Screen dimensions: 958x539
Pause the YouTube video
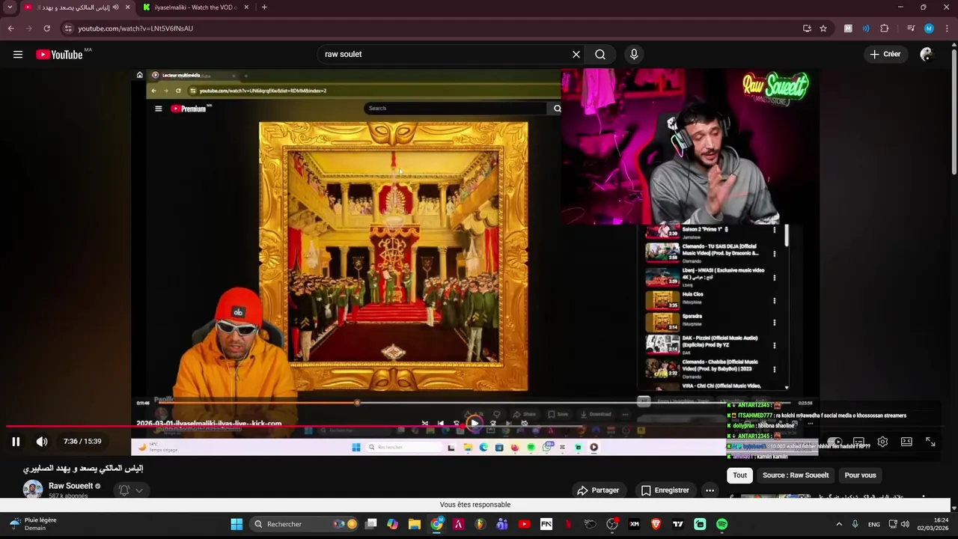16,442
